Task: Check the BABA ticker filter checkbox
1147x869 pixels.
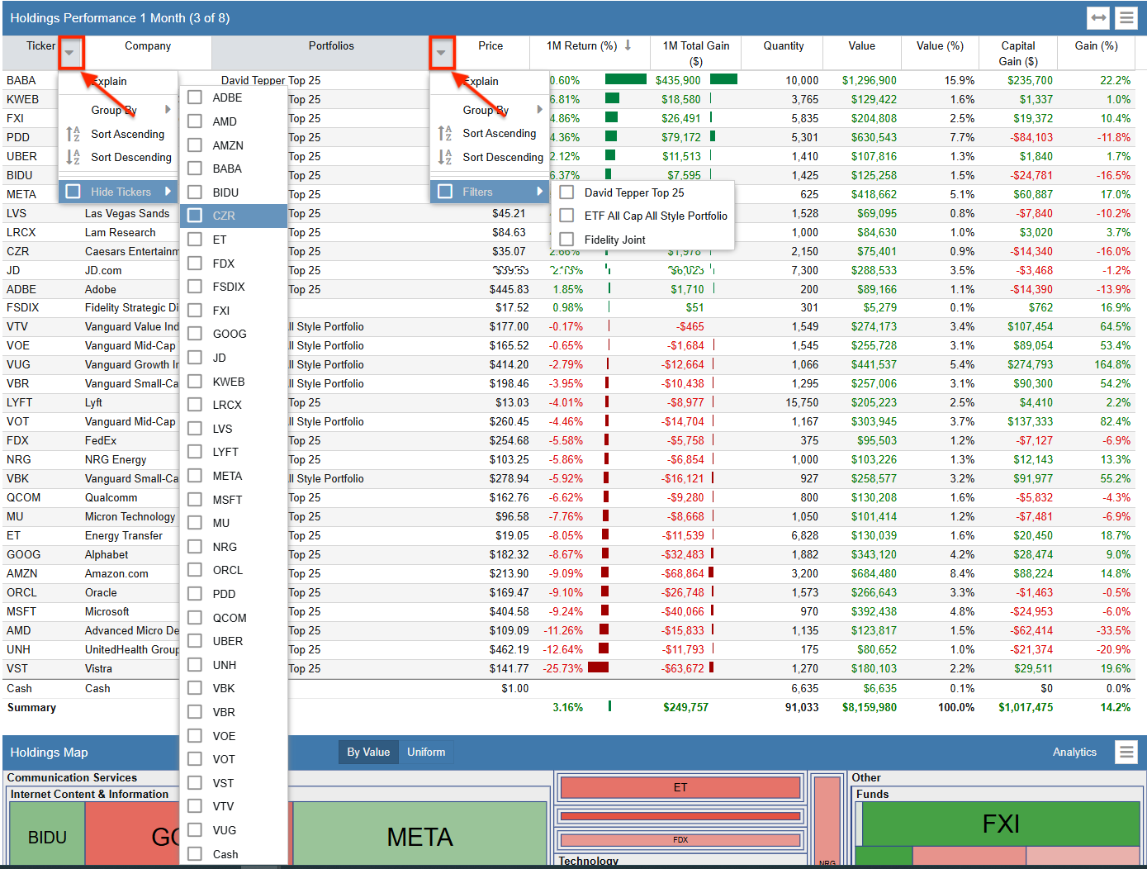Action: 194,169
